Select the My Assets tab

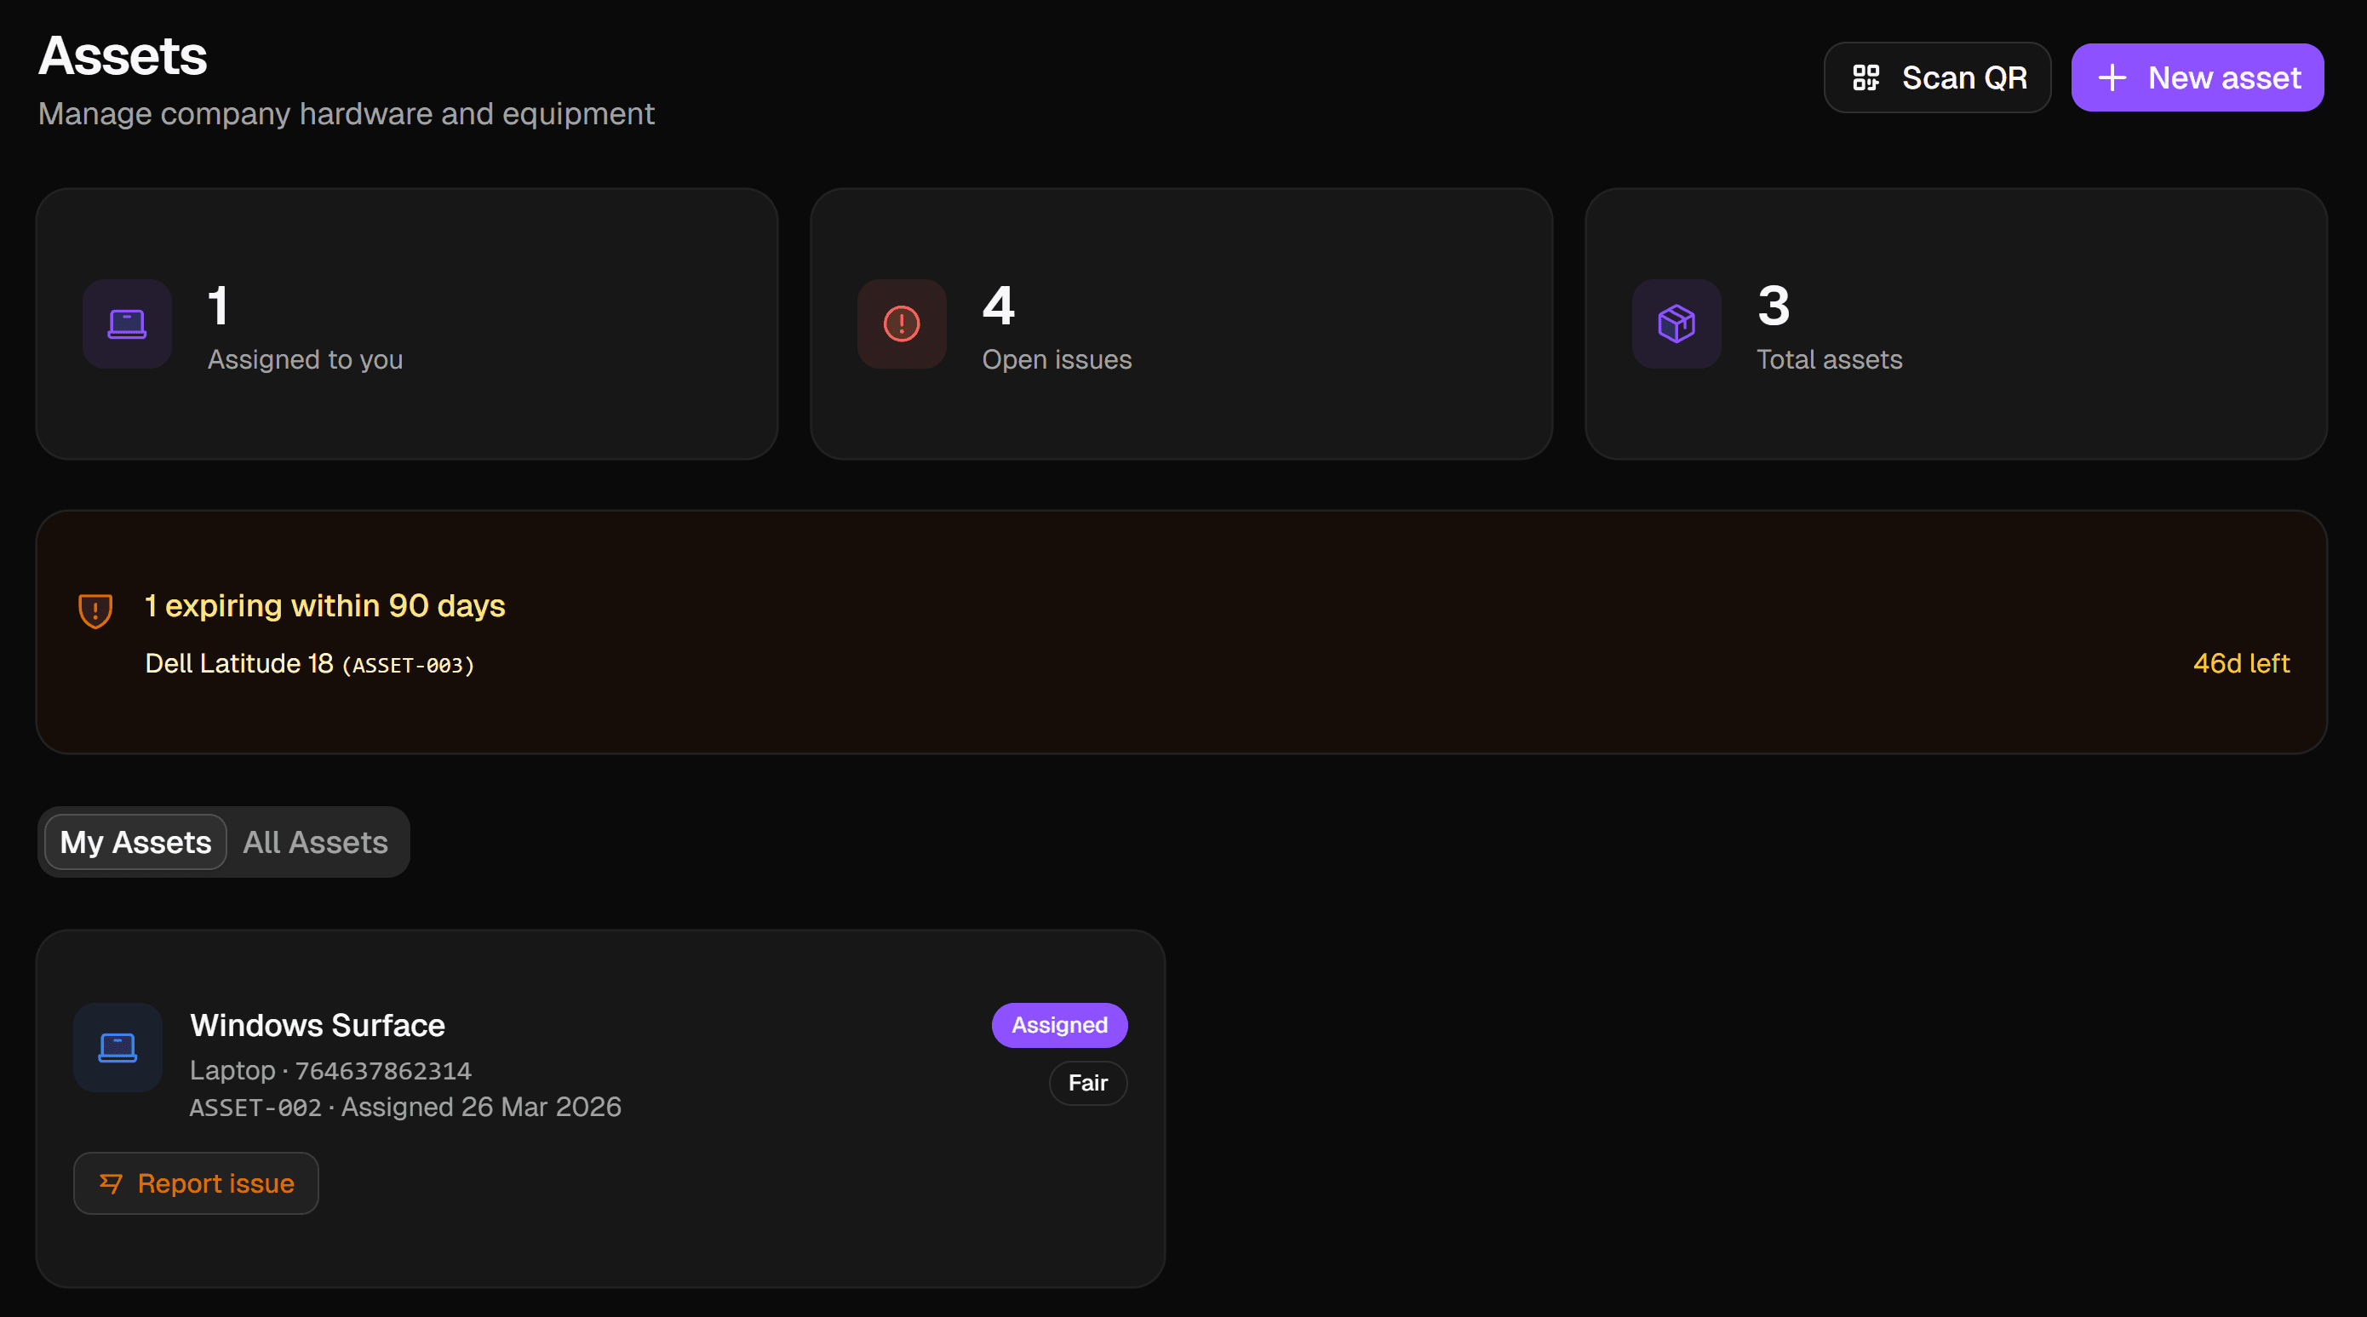(x=136, y=842)
